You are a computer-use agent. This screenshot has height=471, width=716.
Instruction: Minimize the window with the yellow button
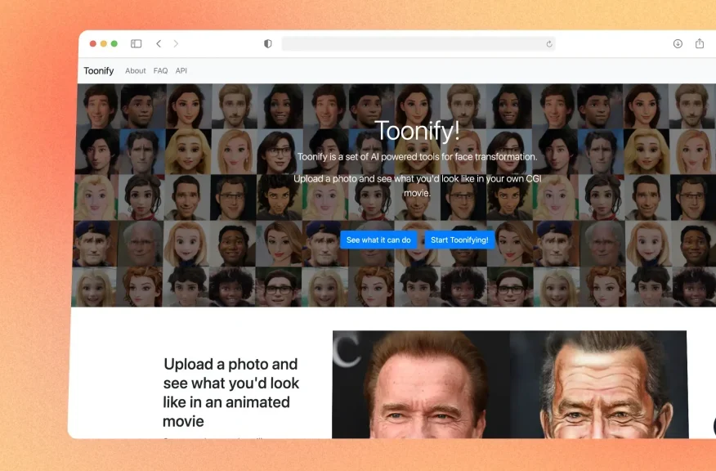(x=104, y=44)
